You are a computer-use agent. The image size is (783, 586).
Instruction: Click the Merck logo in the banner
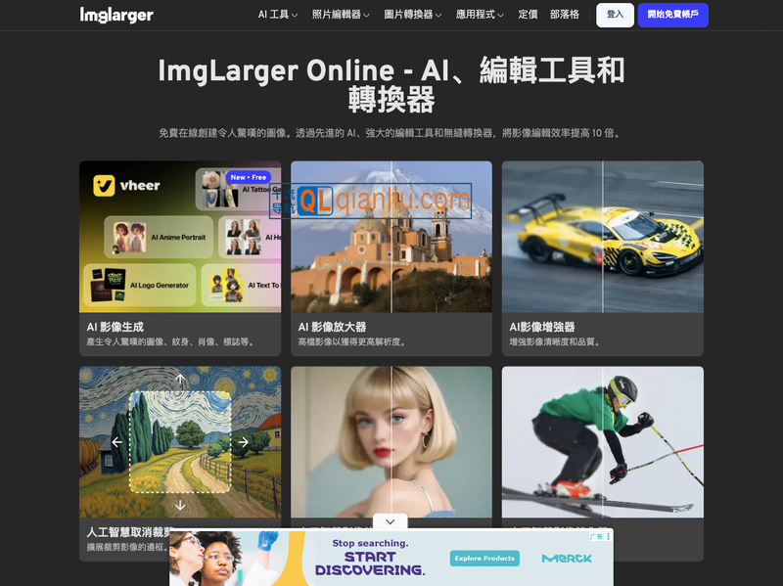(x=567, y=559)
